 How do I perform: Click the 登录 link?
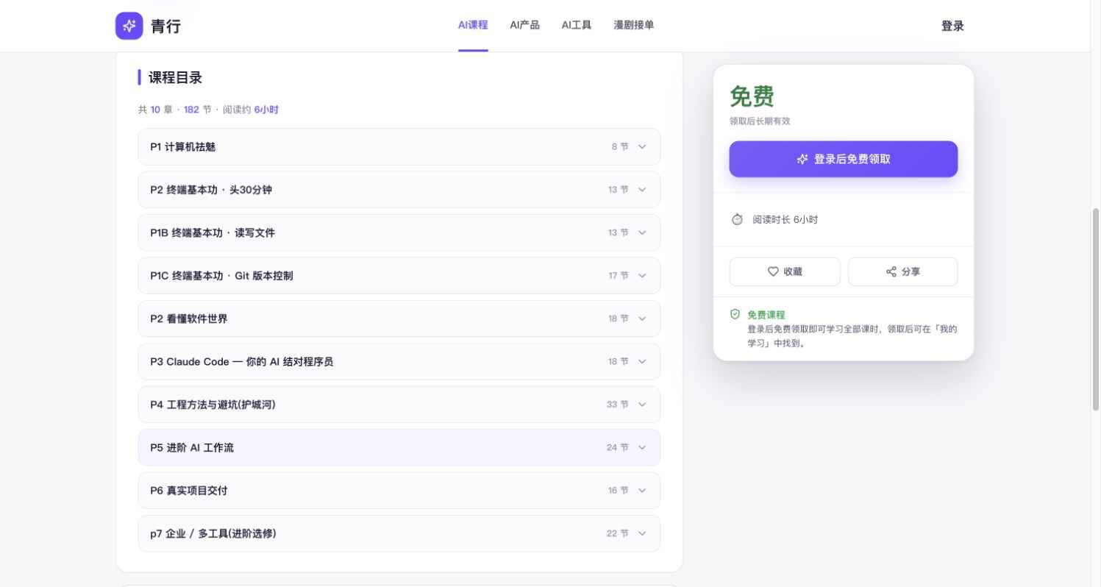point(952,26)
